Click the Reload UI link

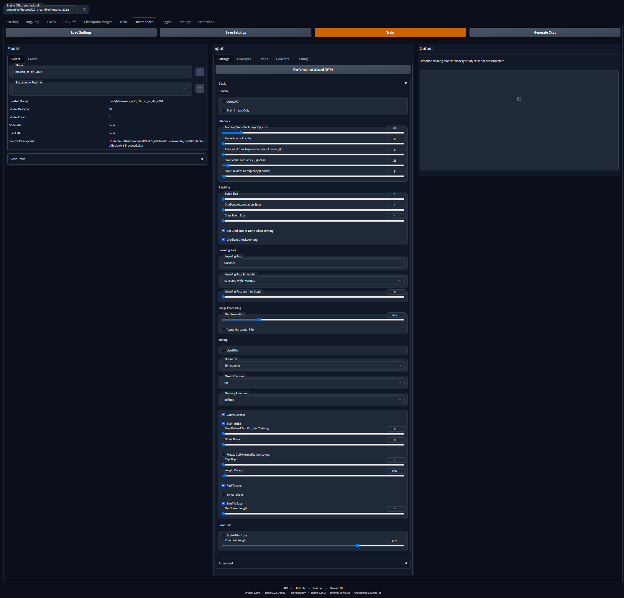coord(336,588)
